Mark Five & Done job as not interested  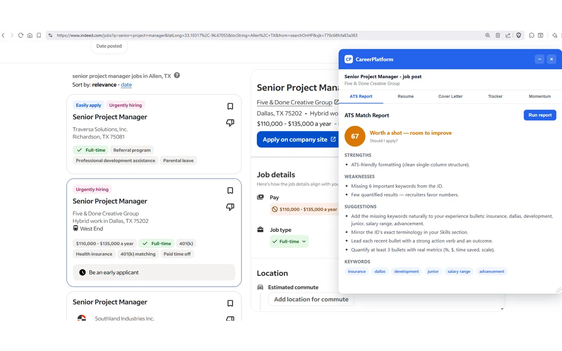coord(230,207)
